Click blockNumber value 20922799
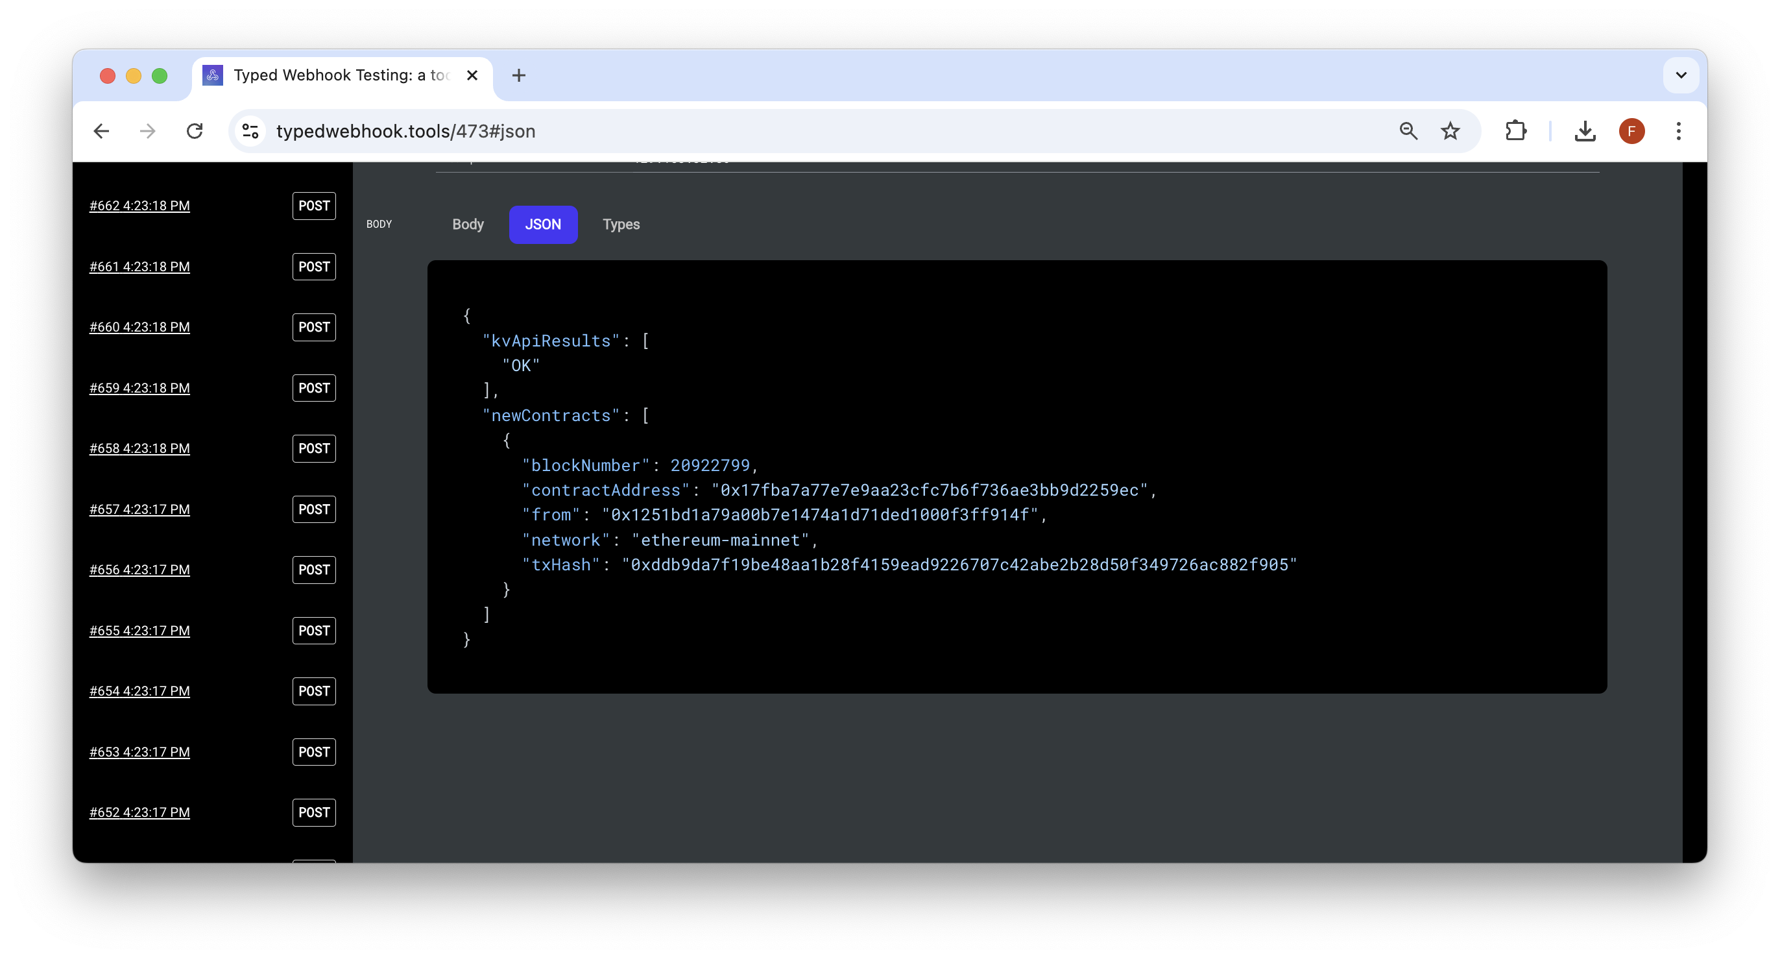1780x959 pixels. (x=710, y=465)
